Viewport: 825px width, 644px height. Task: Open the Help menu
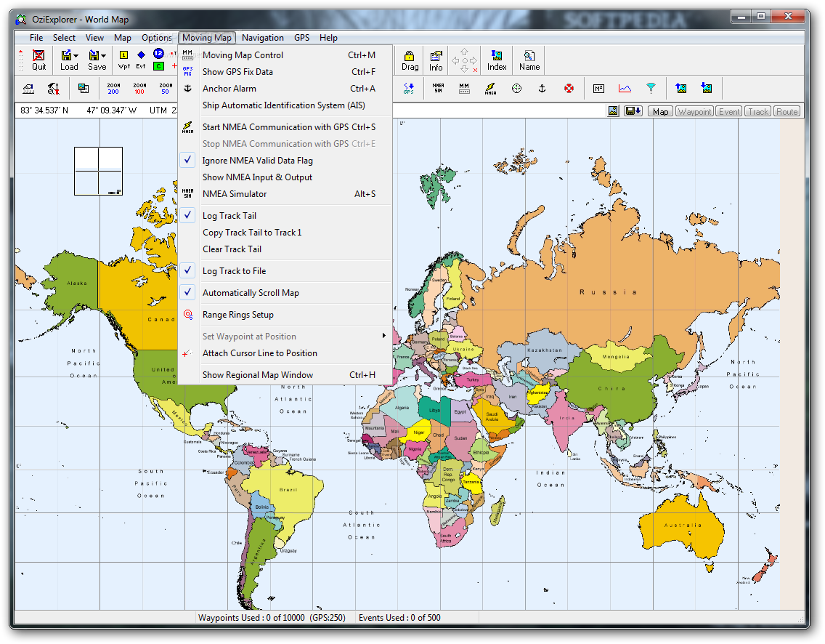point(328,37)
